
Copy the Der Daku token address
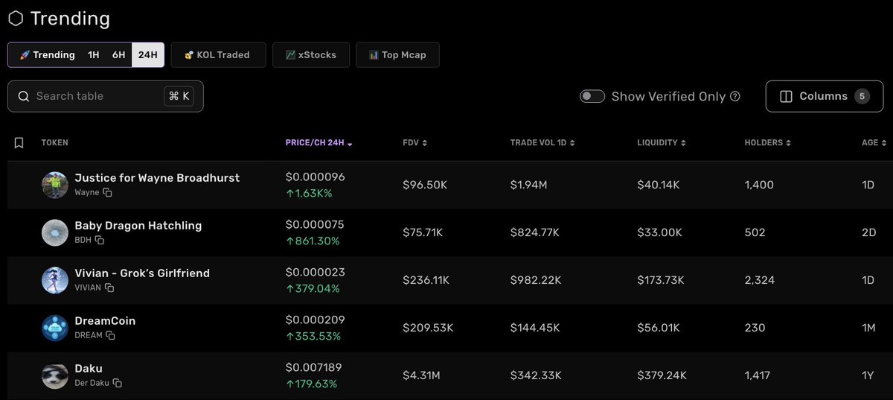pos(118,384)
